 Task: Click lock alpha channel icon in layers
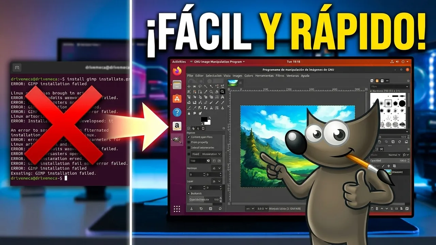click(x=394, y=166)
